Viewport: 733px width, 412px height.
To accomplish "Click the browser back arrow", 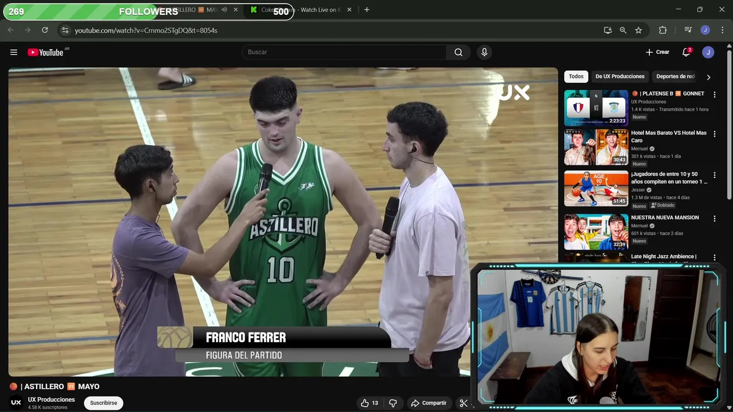I will pyautogui.click(x=10, y=30).
